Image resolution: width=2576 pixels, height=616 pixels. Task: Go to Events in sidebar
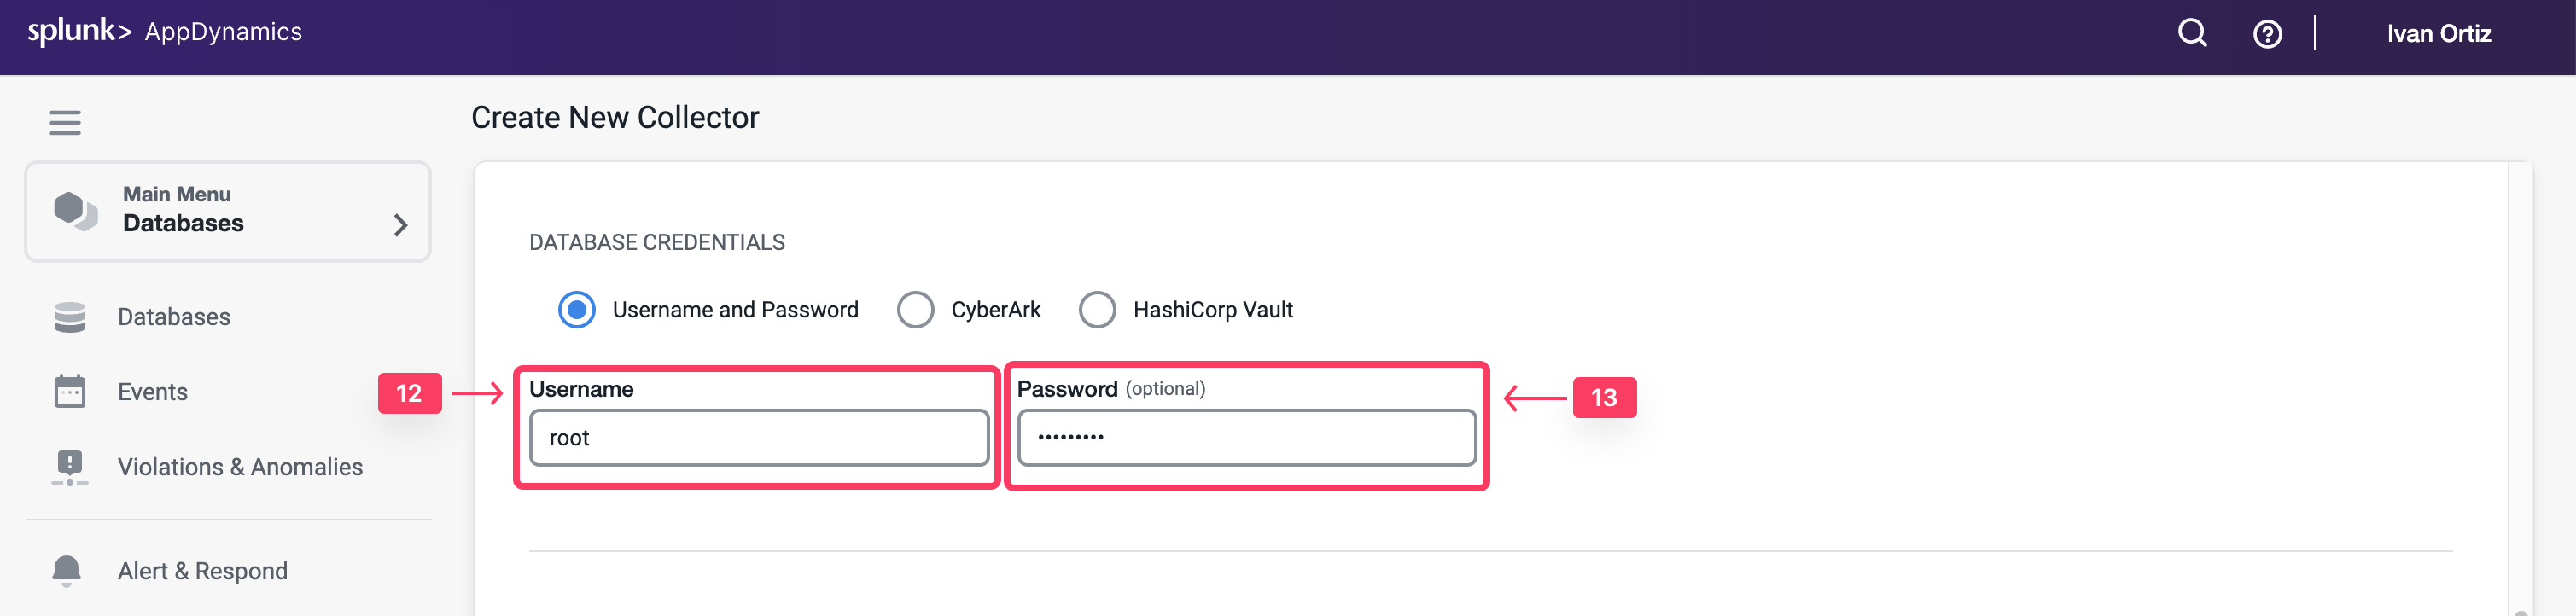(x=153, y=392)
